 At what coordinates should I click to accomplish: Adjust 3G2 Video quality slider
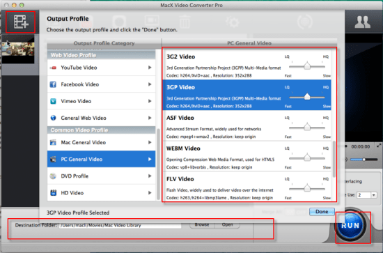coord(307,66)
